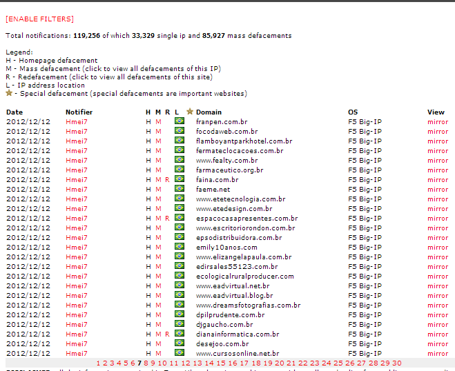Click the Domain column header
This screenshot has height=371, width=455.
(x=209, y=112)
